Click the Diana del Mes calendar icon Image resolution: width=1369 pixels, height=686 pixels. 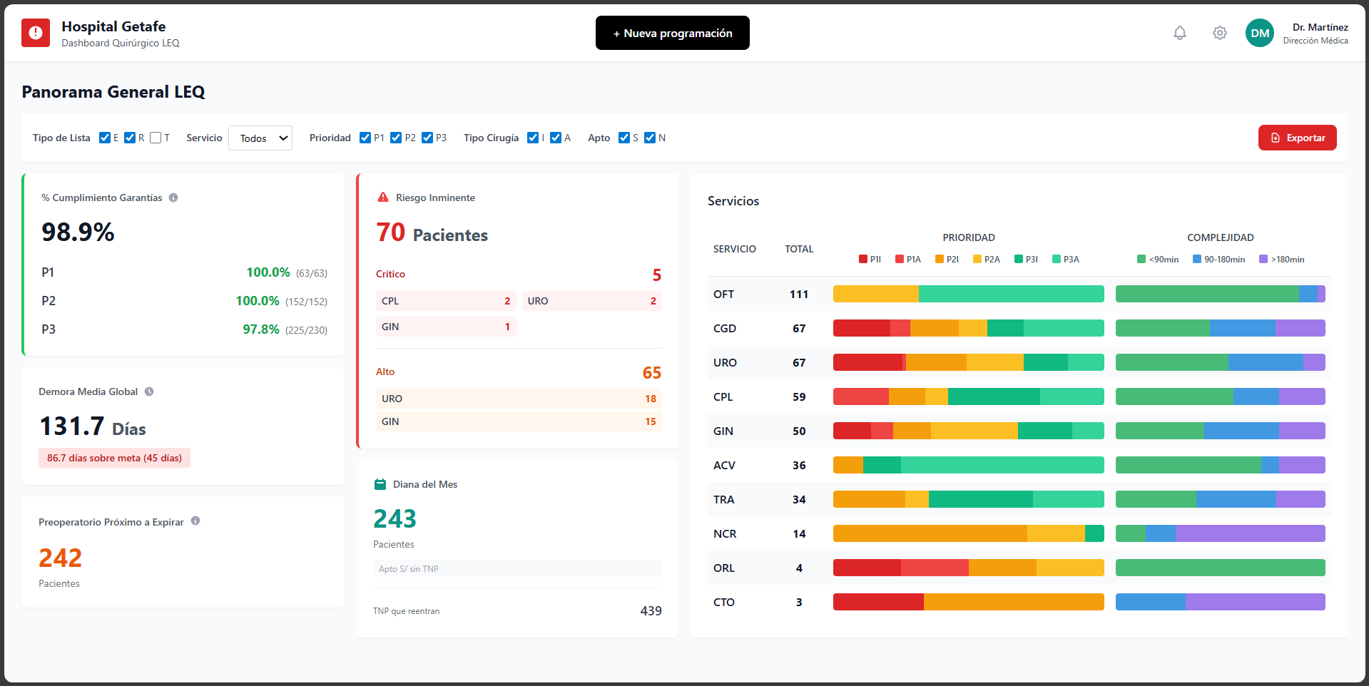(380, 484)
